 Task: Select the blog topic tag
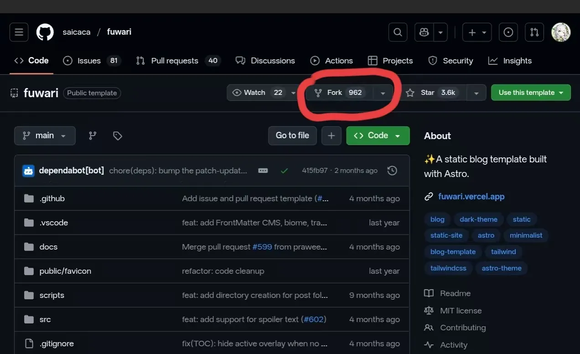coord(437,219)
